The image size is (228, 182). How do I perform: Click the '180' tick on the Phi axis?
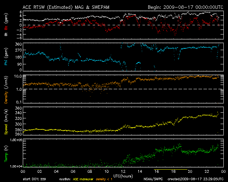click(x=19, y=57)
